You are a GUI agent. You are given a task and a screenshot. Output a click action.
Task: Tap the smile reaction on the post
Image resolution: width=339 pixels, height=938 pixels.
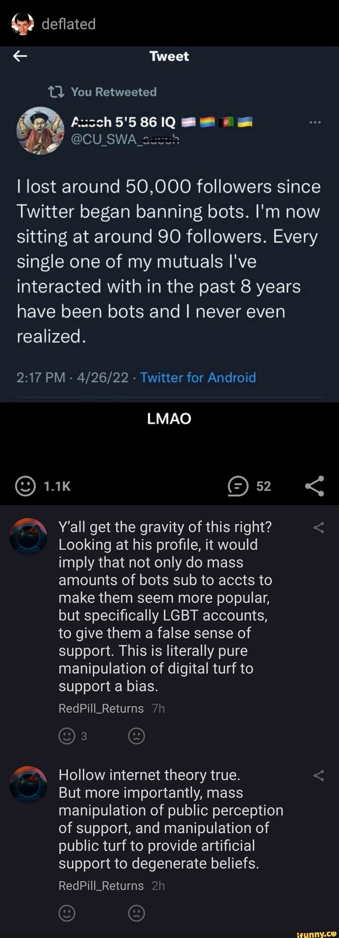pyautogui.click(x=25, y=486)
